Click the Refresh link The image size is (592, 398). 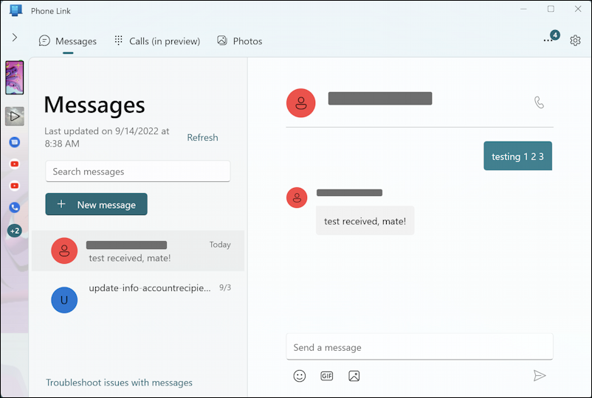[202, 137]
